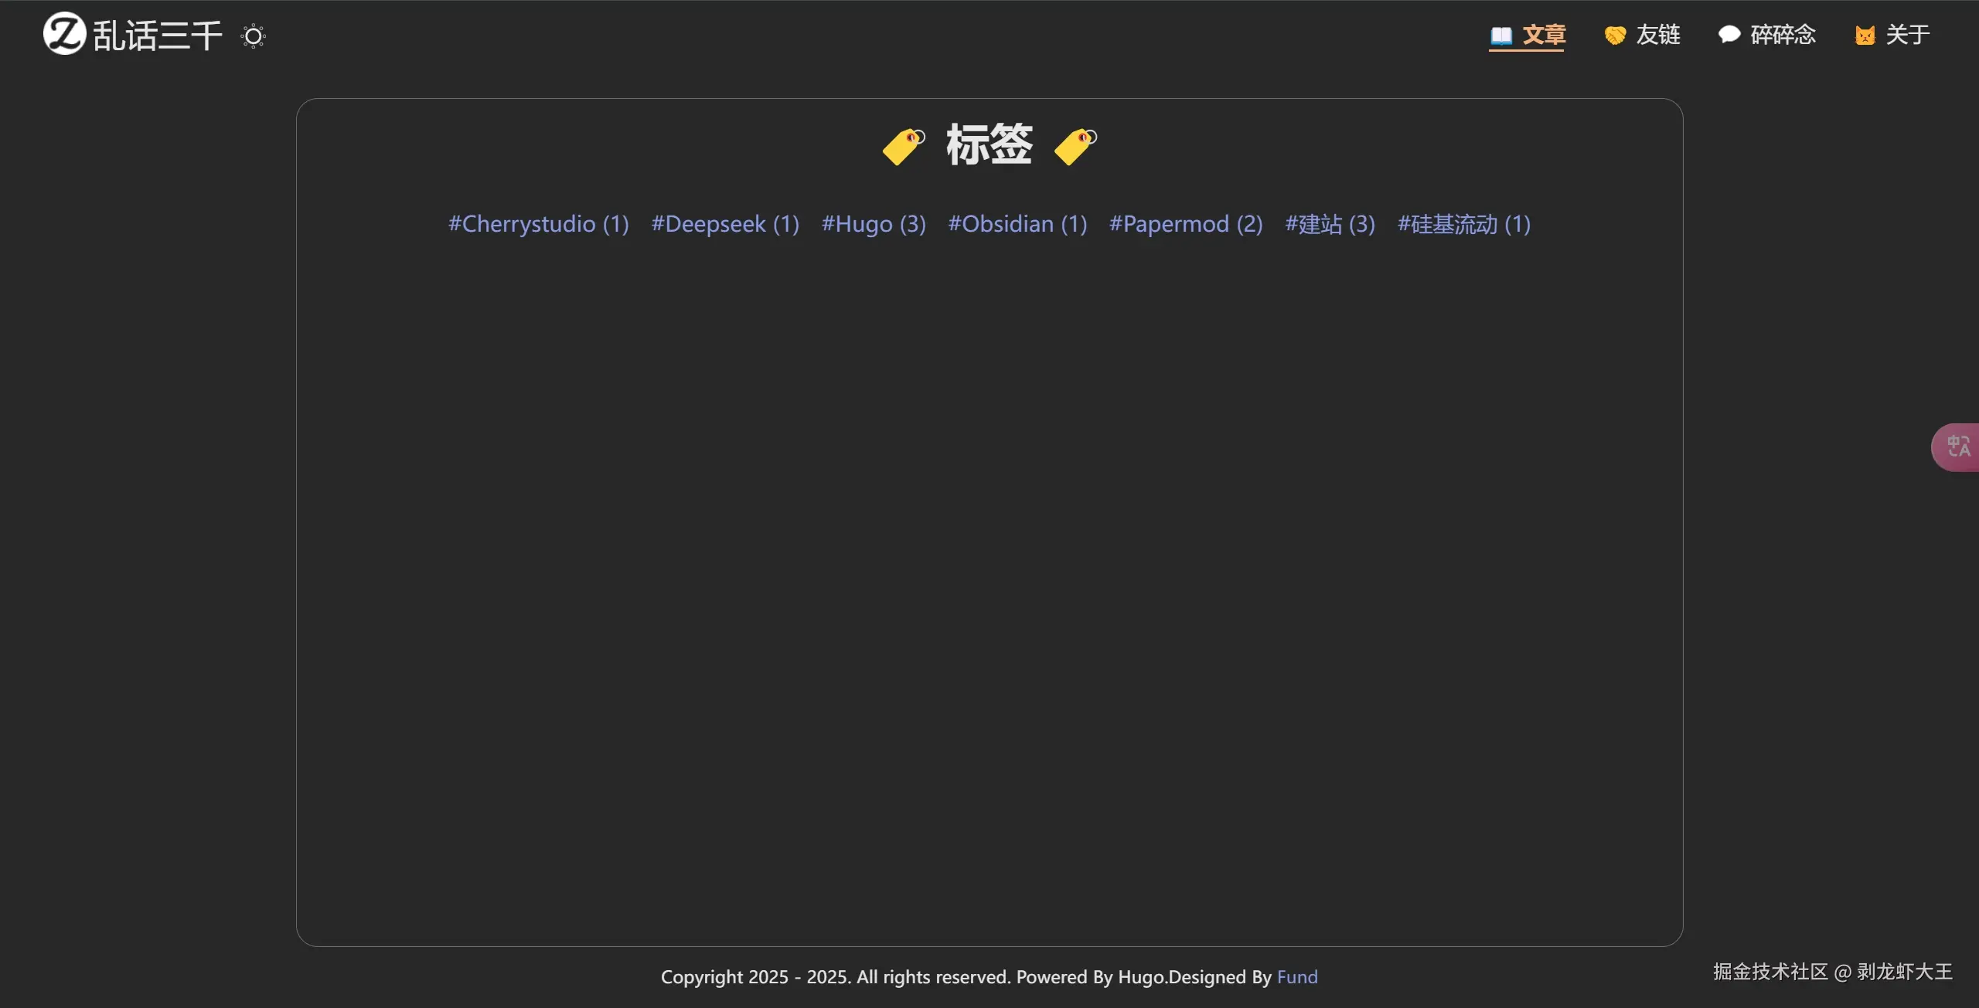Screen dimensions: 1979x1008
Task: Click the left tag emoji by 标签
Action: pyautogui.click(x=903, y=146)
